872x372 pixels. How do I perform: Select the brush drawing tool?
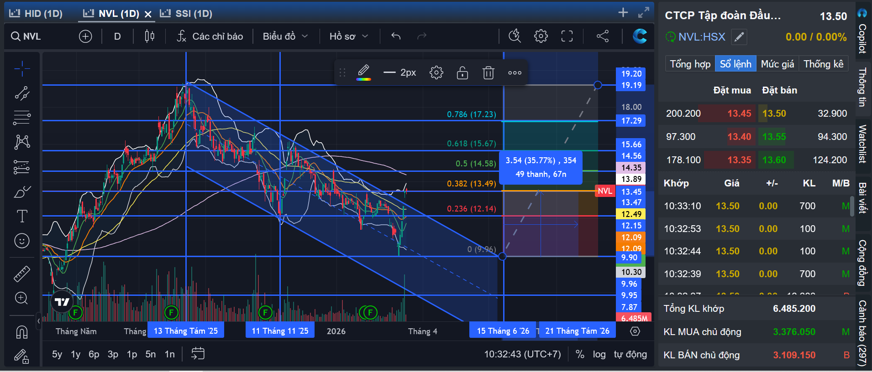pos(22,191)
